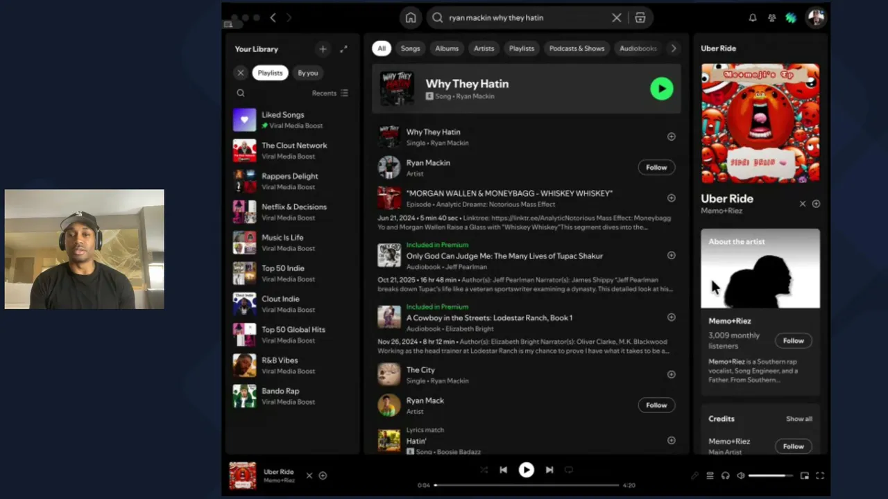
Task: Open the Uber Ride album art
Action: [x=760, y=123]
